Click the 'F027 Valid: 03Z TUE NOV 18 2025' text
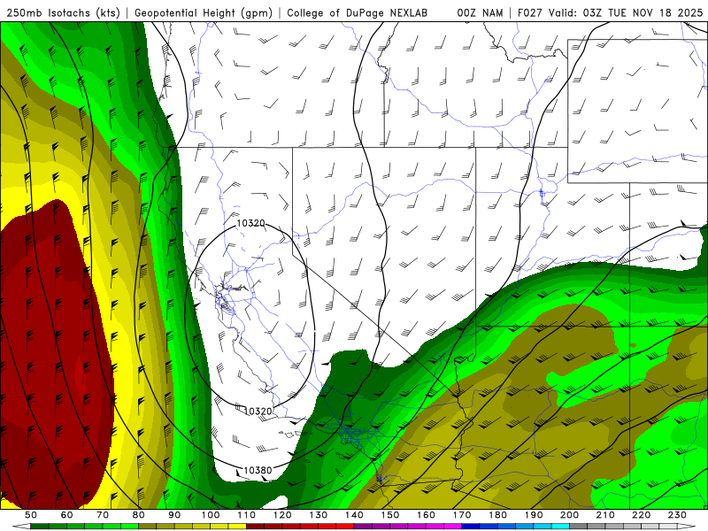Viewport: 708px width, 531px height. point(611,13)
